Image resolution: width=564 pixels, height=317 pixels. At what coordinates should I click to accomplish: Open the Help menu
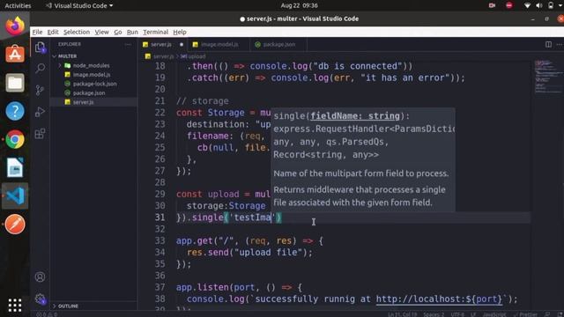(x=180, y=32)
